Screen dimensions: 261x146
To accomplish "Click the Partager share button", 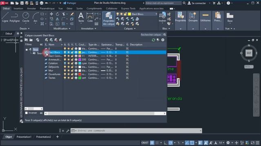I will (x=70, y=3).
